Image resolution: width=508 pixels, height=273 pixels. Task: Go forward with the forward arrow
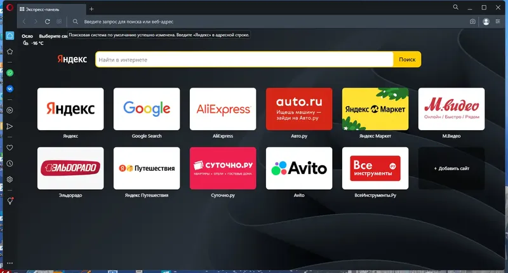click(36, 22)
